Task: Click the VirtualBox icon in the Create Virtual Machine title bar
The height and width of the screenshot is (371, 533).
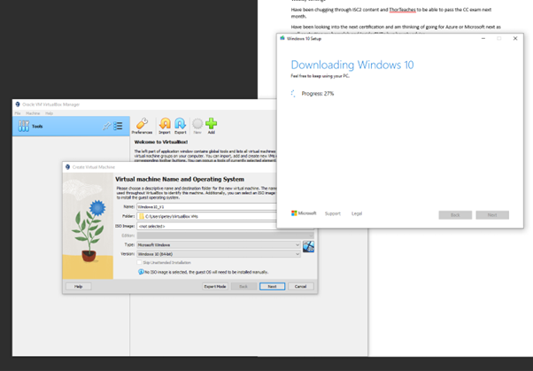Action: [x=67, y=167]
